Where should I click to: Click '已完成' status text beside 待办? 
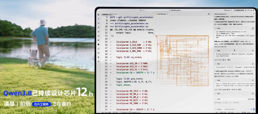pos(252,99)
